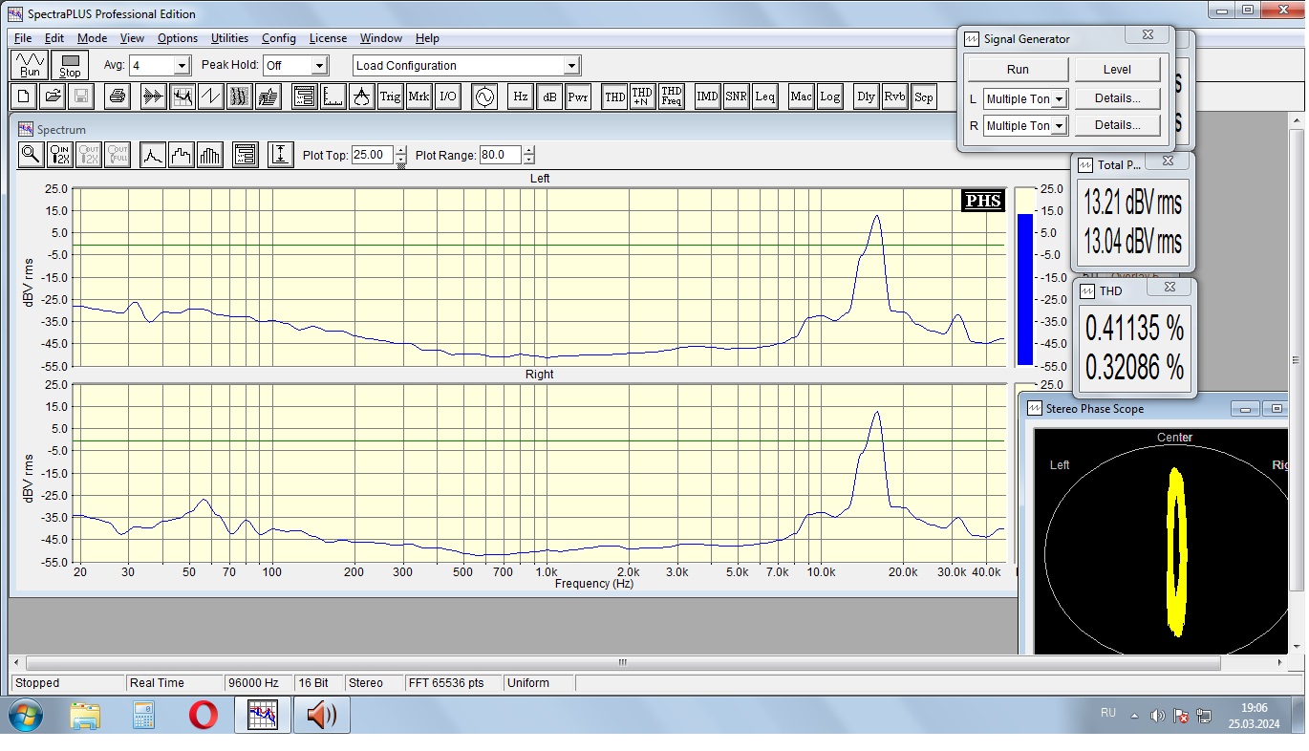Open the Load Configuration dropdown
1309x751 pixels.
pyautogui.click(x=571, y=66)
